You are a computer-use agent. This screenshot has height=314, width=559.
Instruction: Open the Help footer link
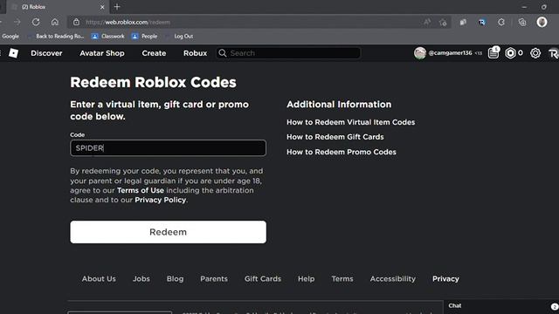[307, 279]
